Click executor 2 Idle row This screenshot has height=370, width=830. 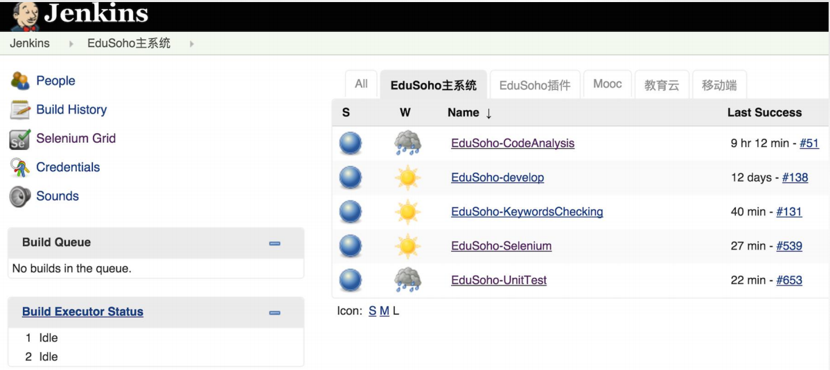coord(156,357)
